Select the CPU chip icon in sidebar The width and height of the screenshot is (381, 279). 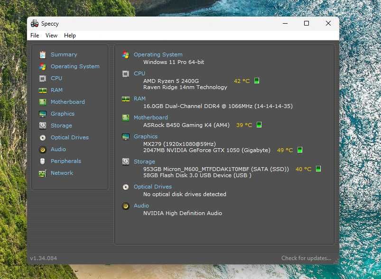point(43,78)
